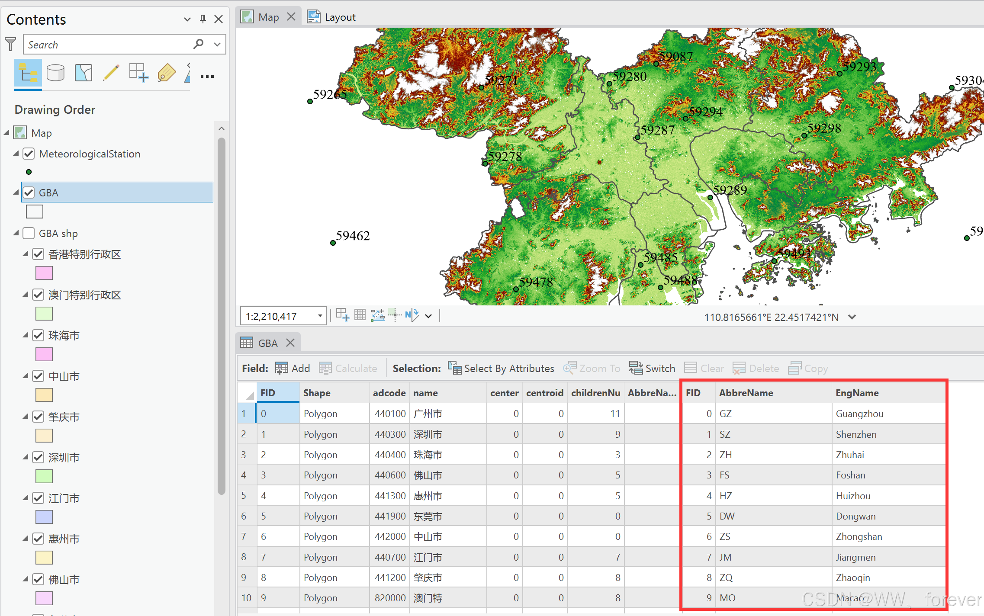Select List By Snapping icon
The height and width of the screenshot is (616, 984).
(139, 73)
